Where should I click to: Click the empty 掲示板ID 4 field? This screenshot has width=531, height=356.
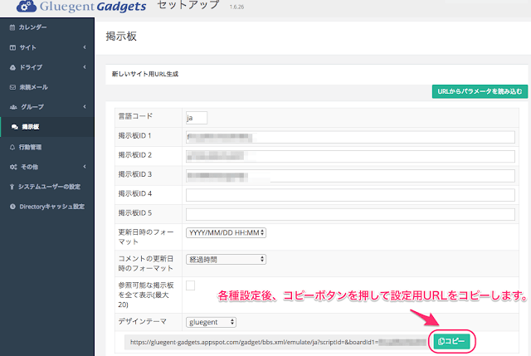(x=350, y=195)
